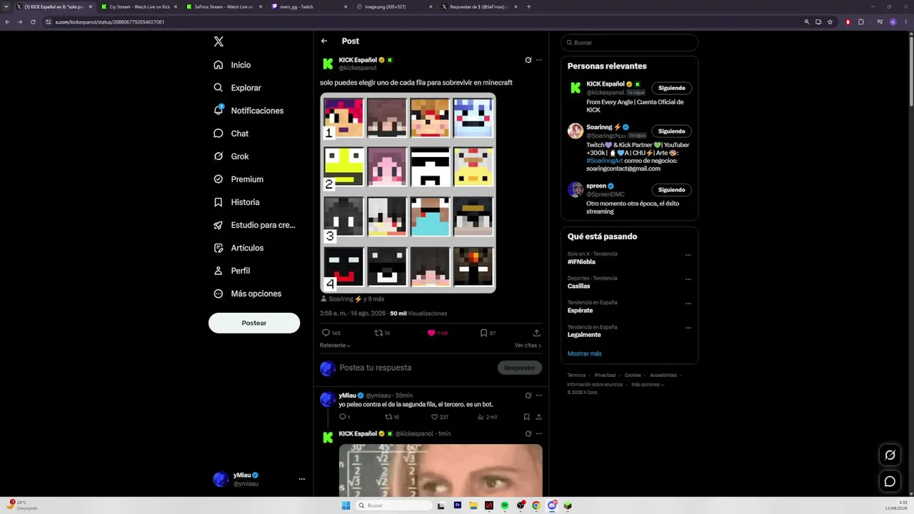The width and height of the screenshot is (914, 514).
Task: View analytics on yMiau's reply
Action: [481, 417]
